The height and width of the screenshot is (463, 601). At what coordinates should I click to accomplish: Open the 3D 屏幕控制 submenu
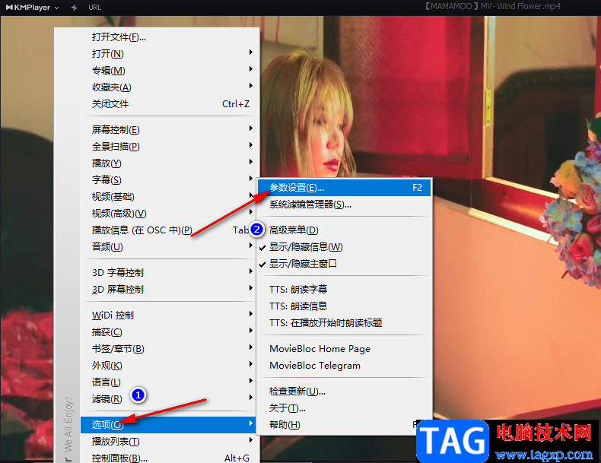pos(170,289)
